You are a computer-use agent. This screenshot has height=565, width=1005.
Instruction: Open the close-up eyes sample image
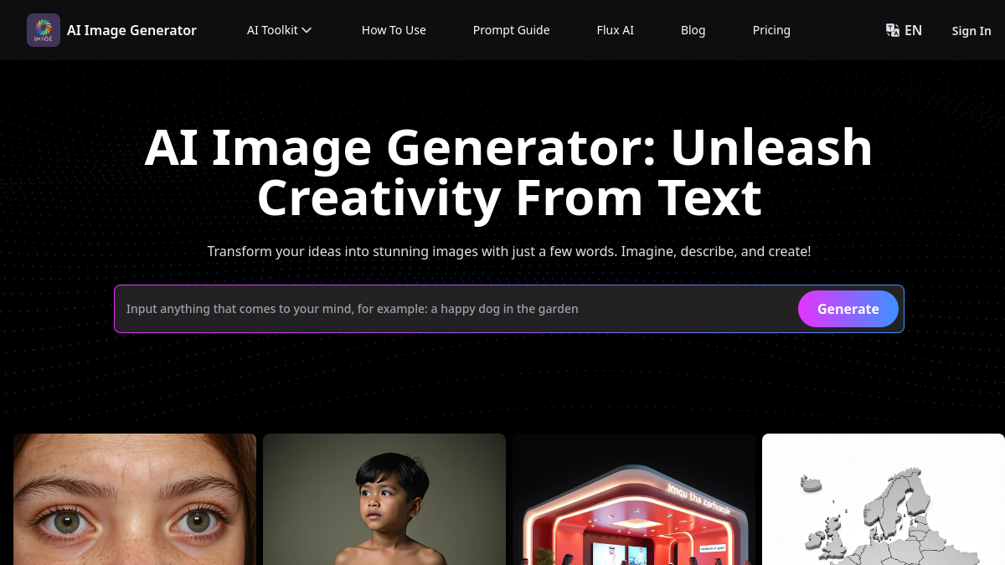coord(135,499)
